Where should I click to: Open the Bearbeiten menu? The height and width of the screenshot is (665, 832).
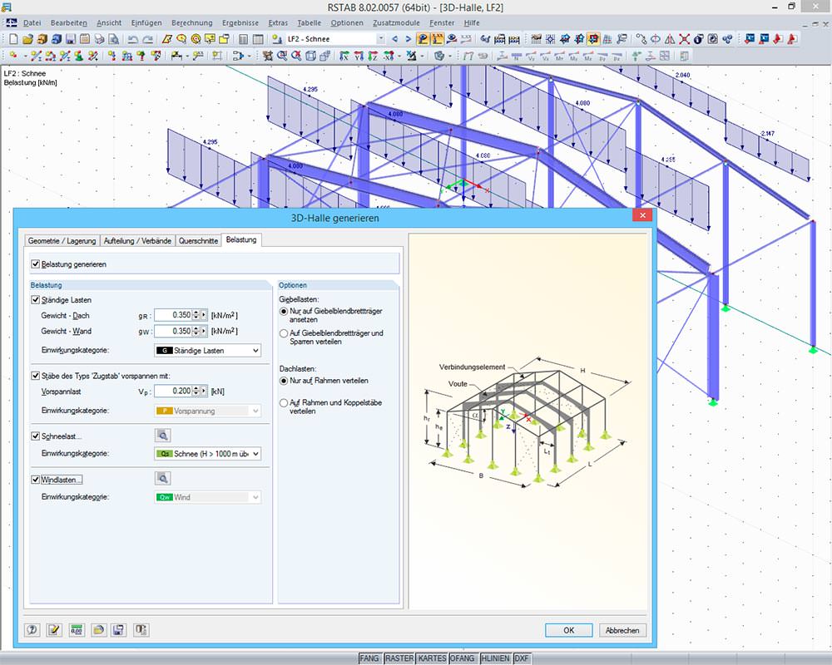pyautogui.click(x=68, y=22)
